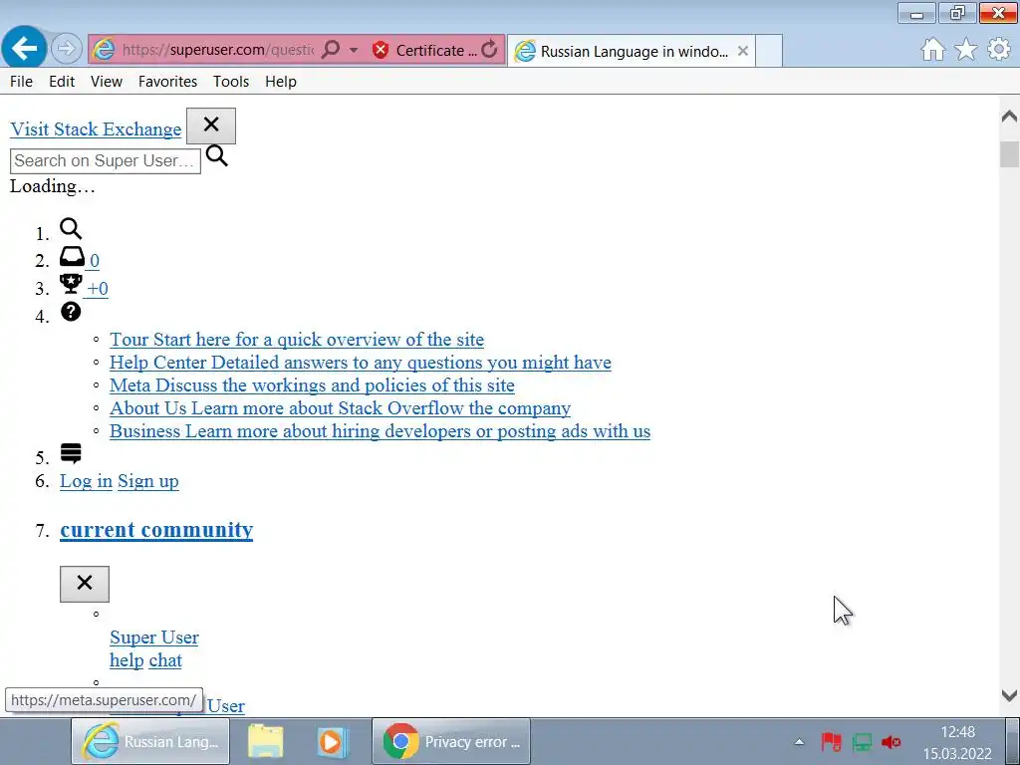Switch to Chrome Privacy error window
This screenshot has width=1020, height=765.
451,741
